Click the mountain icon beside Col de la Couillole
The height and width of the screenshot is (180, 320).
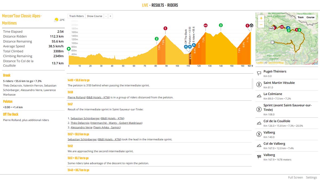[x=259, y=123]
